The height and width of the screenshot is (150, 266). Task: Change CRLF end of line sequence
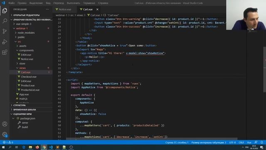click(241, 142)
